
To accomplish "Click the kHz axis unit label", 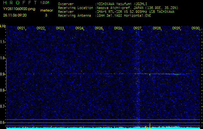I will [3, 26].
